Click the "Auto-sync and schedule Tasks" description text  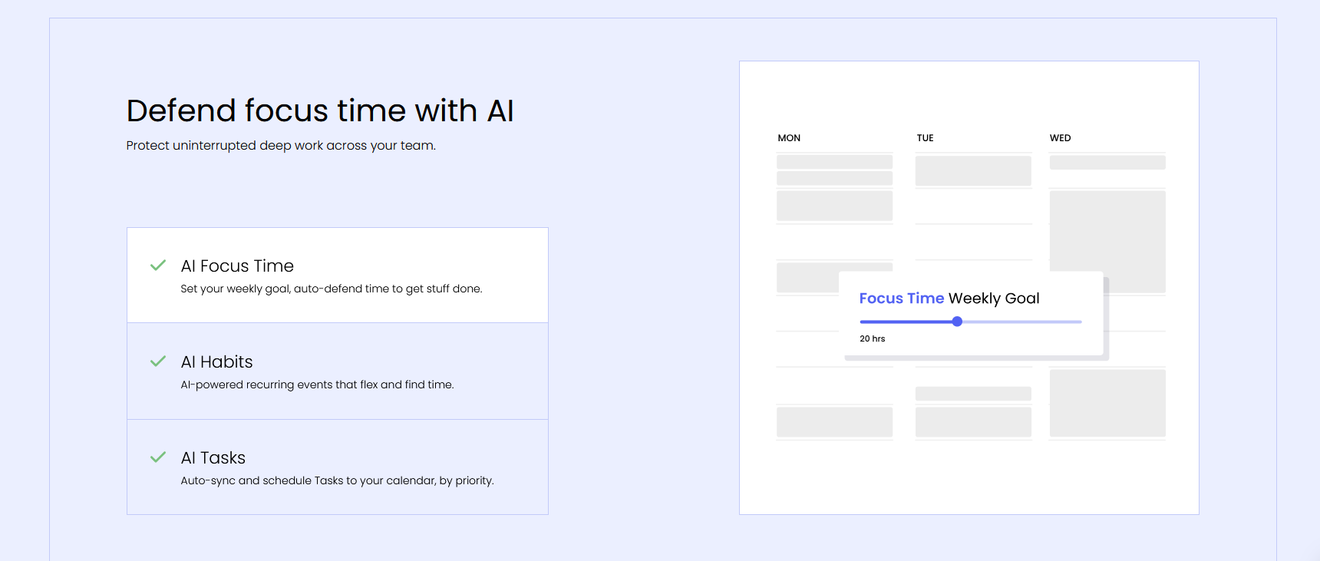pyautogui.click(x=337, y=480)
